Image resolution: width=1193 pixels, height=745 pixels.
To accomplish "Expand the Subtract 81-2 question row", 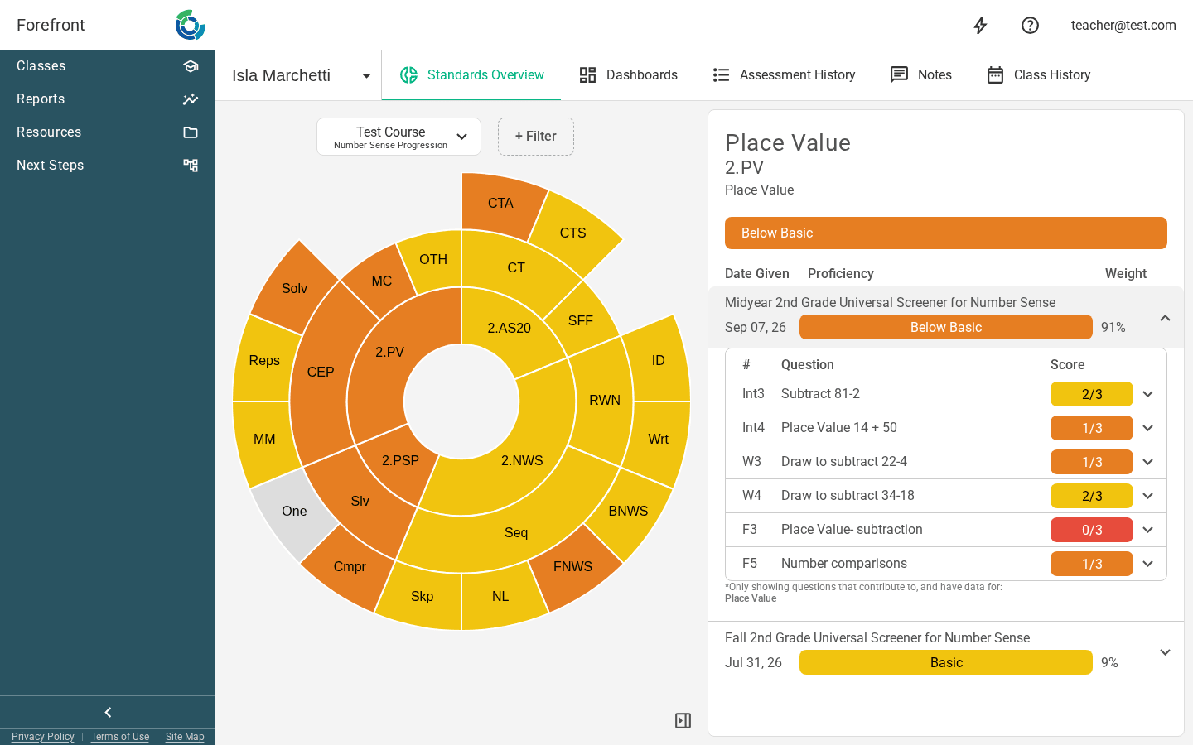I will pos(1147,394).
